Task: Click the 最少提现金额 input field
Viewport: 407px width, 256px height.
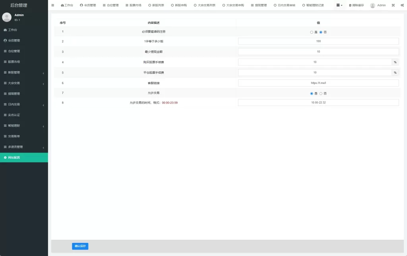Action: [318, 52]
